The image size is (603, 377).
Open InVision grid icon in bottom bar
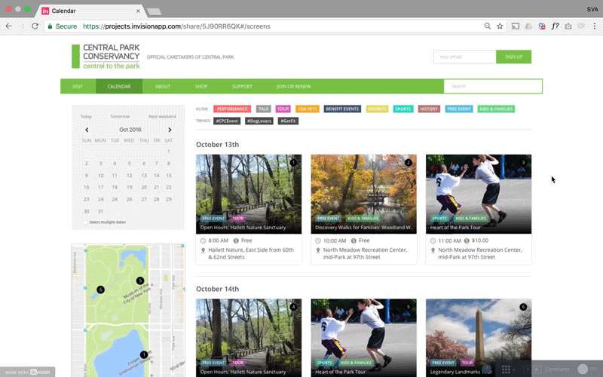point(506,369)
